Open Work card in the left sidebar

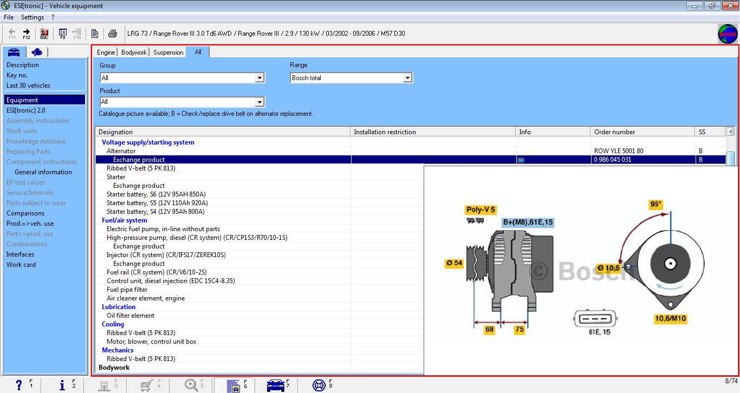pyautogui.click(x=21, y=265)
